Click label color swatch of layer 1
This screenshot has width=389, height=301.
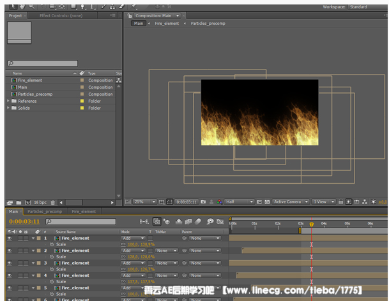pos(38,238)
